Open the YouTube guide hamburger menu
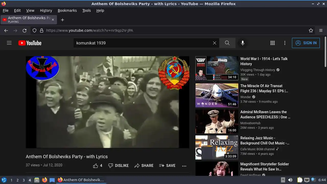 [x=9, y=43]
